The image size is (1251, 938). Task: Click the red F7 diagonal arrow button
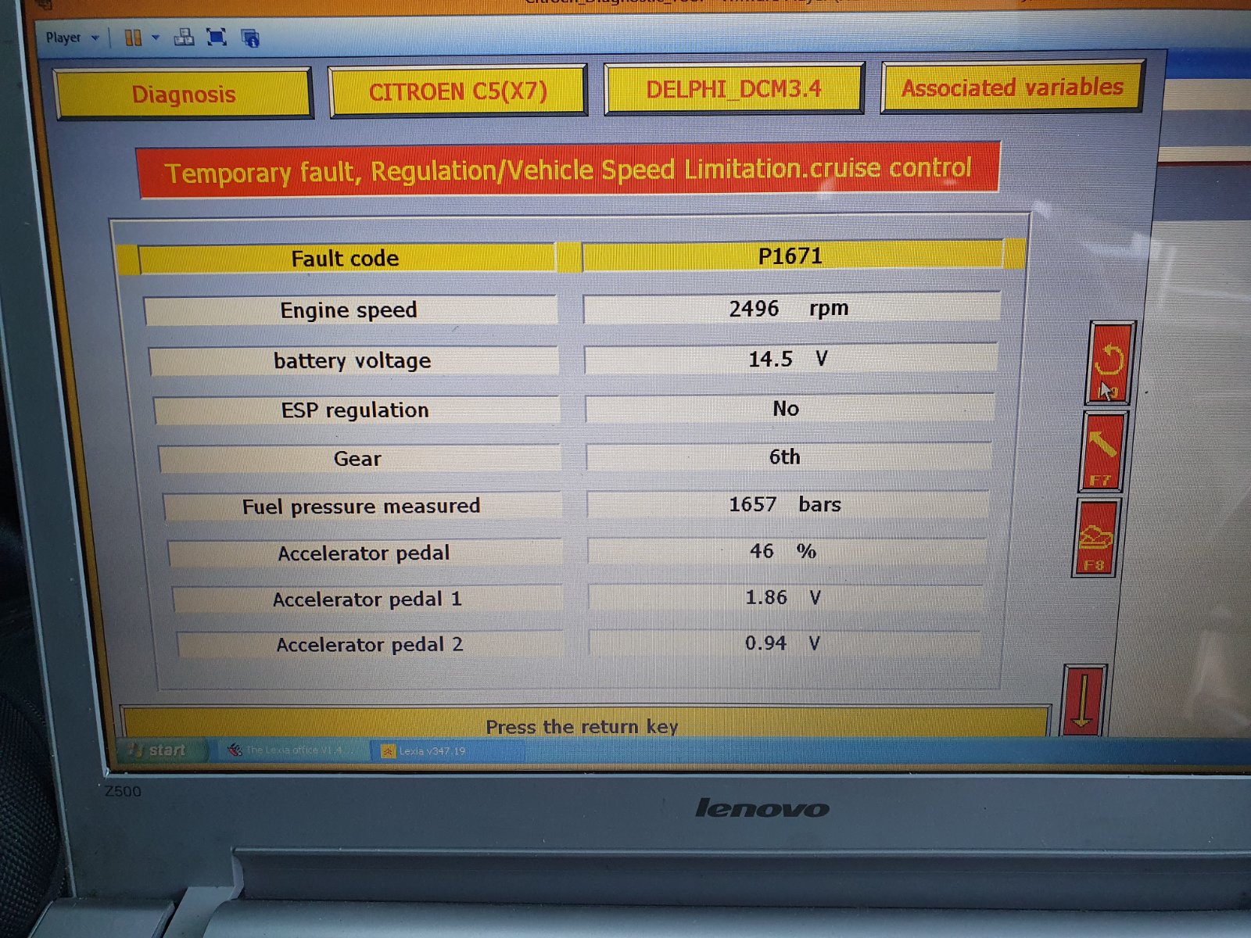pyautogui.click(x=1102, y=452)
